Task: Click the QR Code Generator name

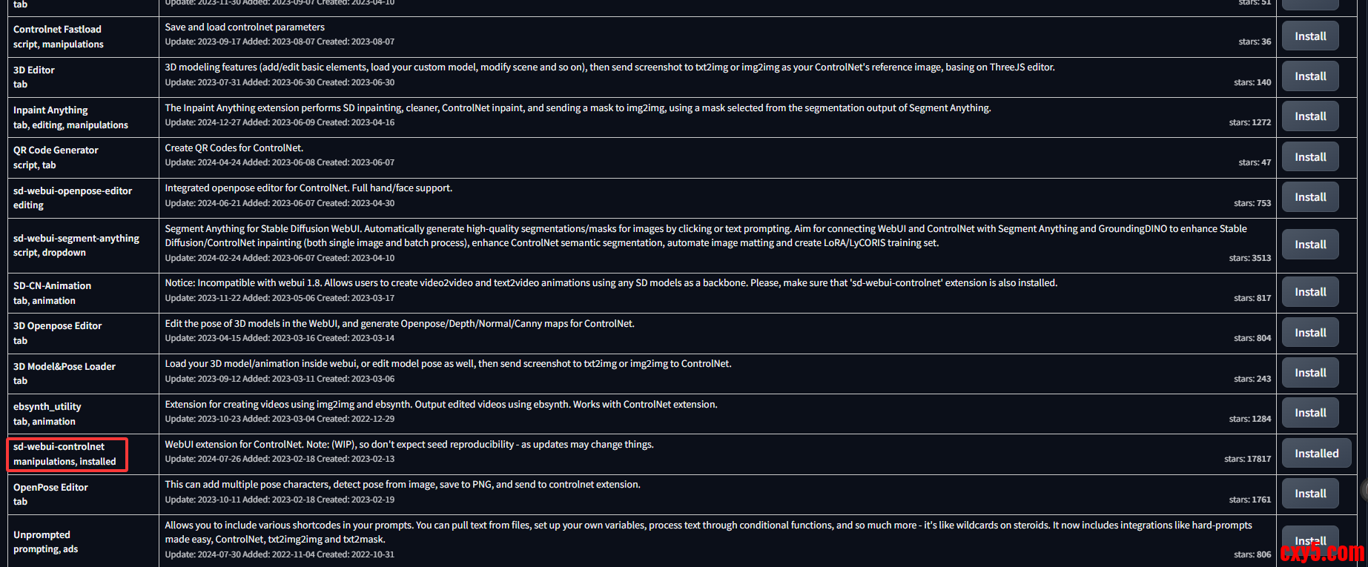Action: [x=56, y=150]
